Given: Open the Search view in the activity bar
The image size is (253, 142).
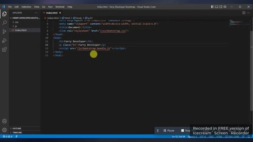Looking at the screenshot, I should pos(4,23).
